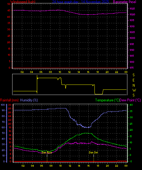Click the Dew Point (°C) legend label
142x170 pixels.
130,100
